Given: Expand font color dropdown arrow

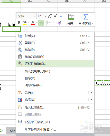Looking at the screenshot, I should (37, 23).
